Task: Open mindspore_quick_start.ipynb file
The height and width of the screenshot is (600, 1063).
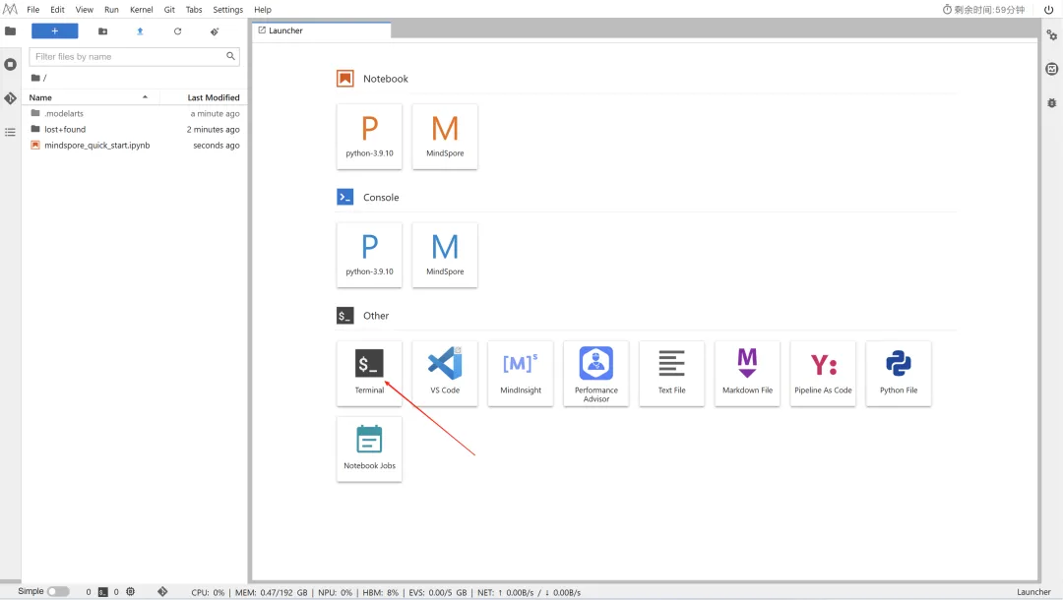Action: pos(96,145)
